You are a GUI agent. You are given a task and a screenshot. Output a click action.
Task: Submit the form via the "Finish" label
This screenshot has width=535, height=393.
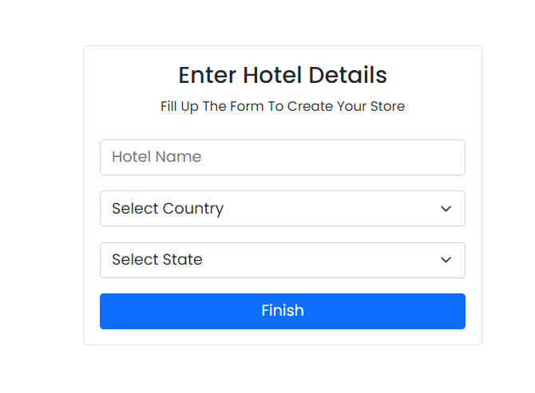[283, 311]
